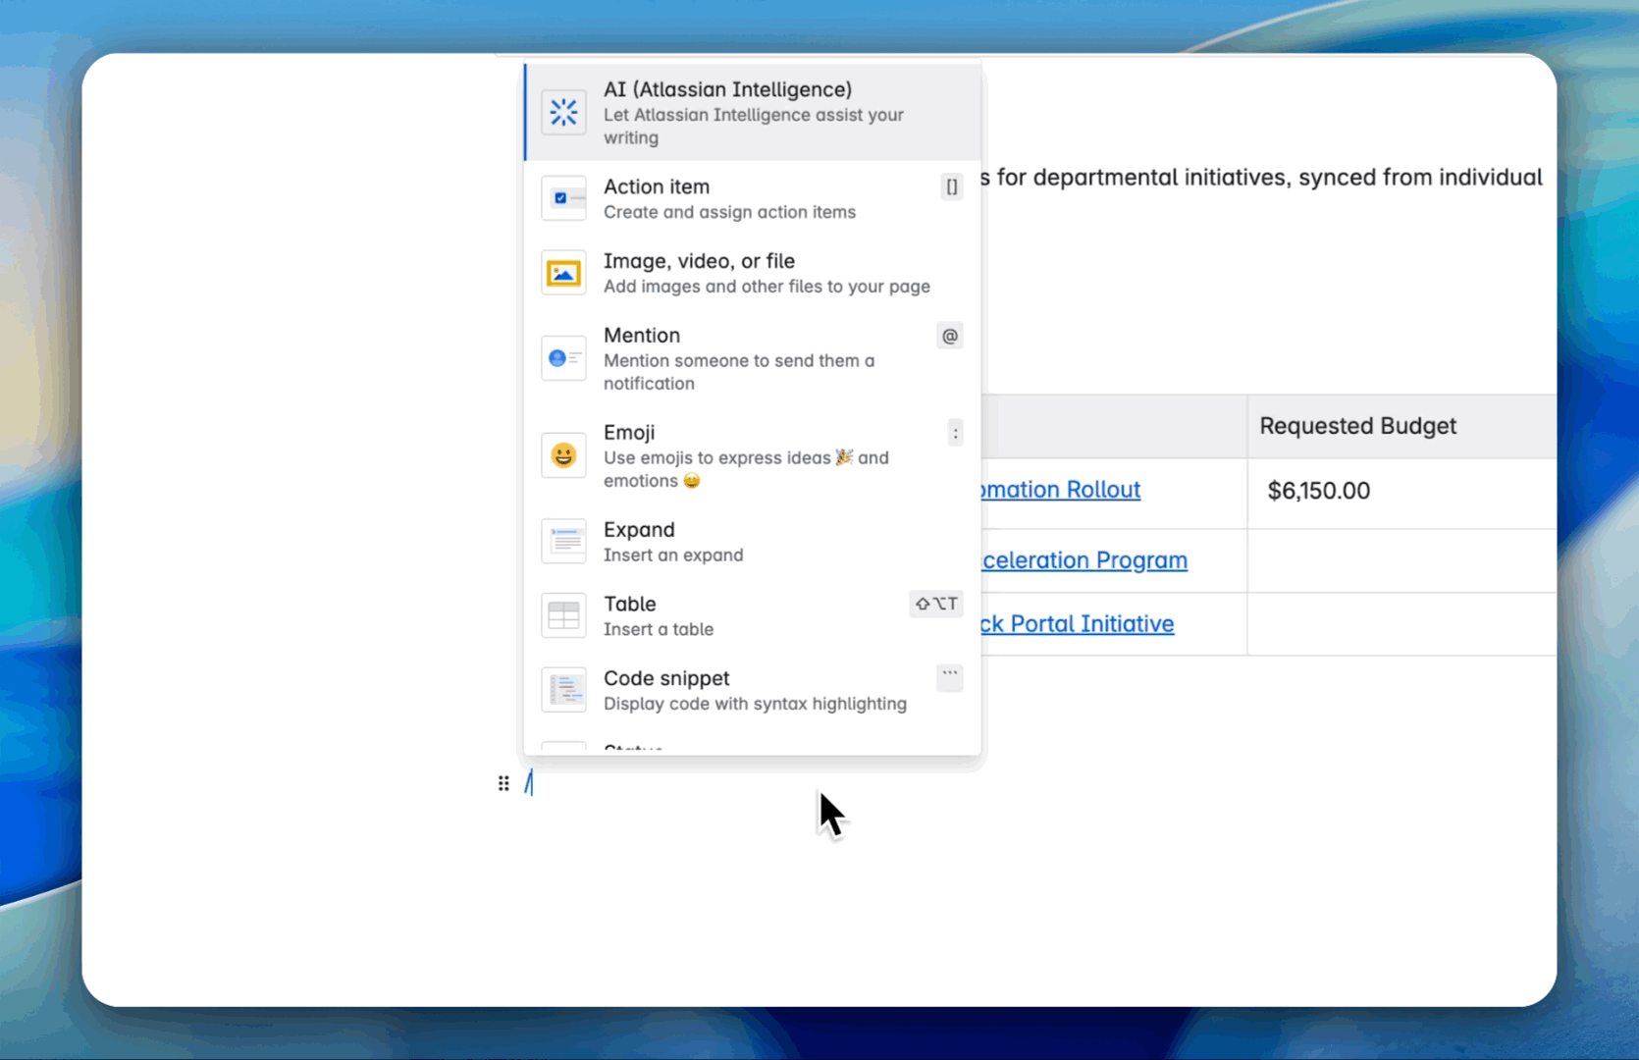Click the Requested Budget column header
The image size is (1639, 1060).
1357,426
